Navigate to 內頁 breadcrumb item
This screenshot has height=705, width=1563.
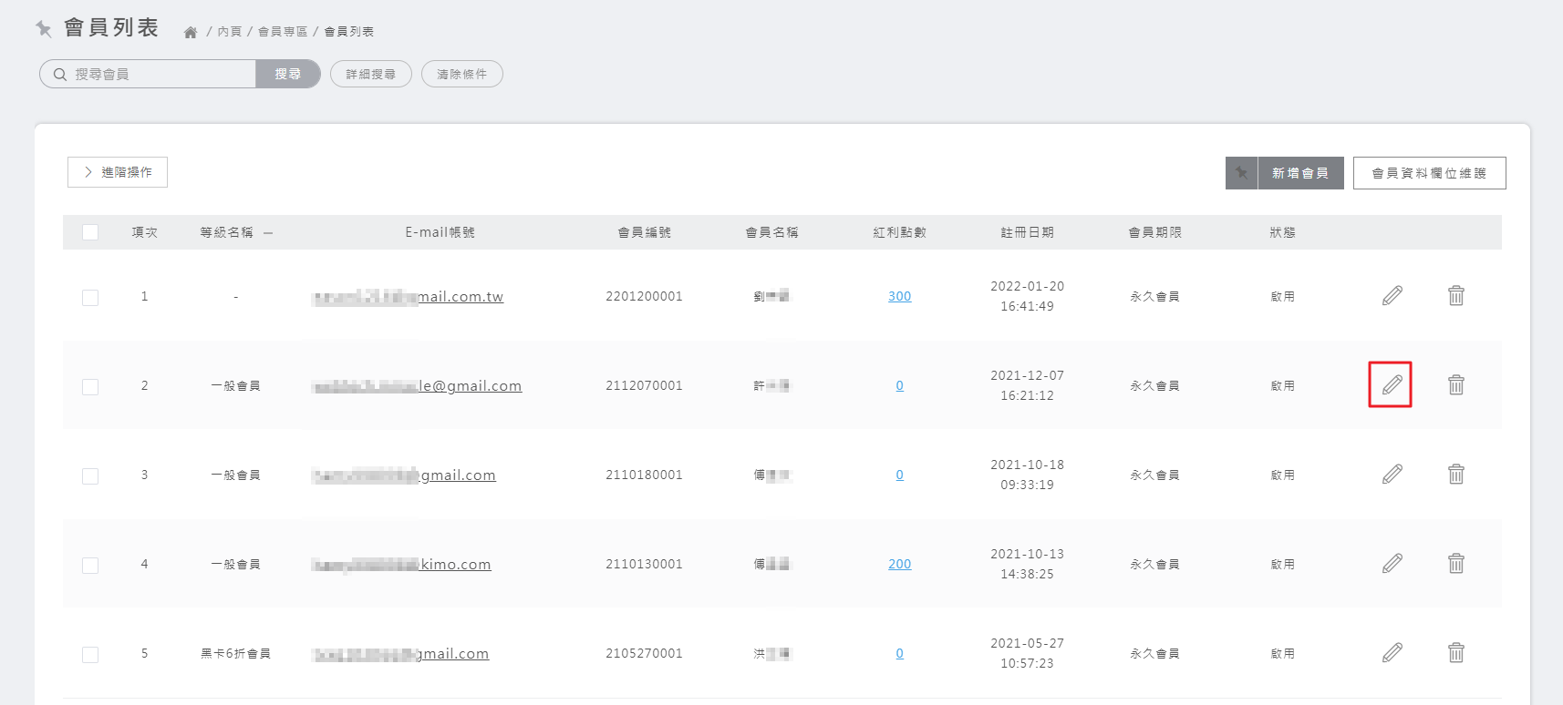point(230,32)
